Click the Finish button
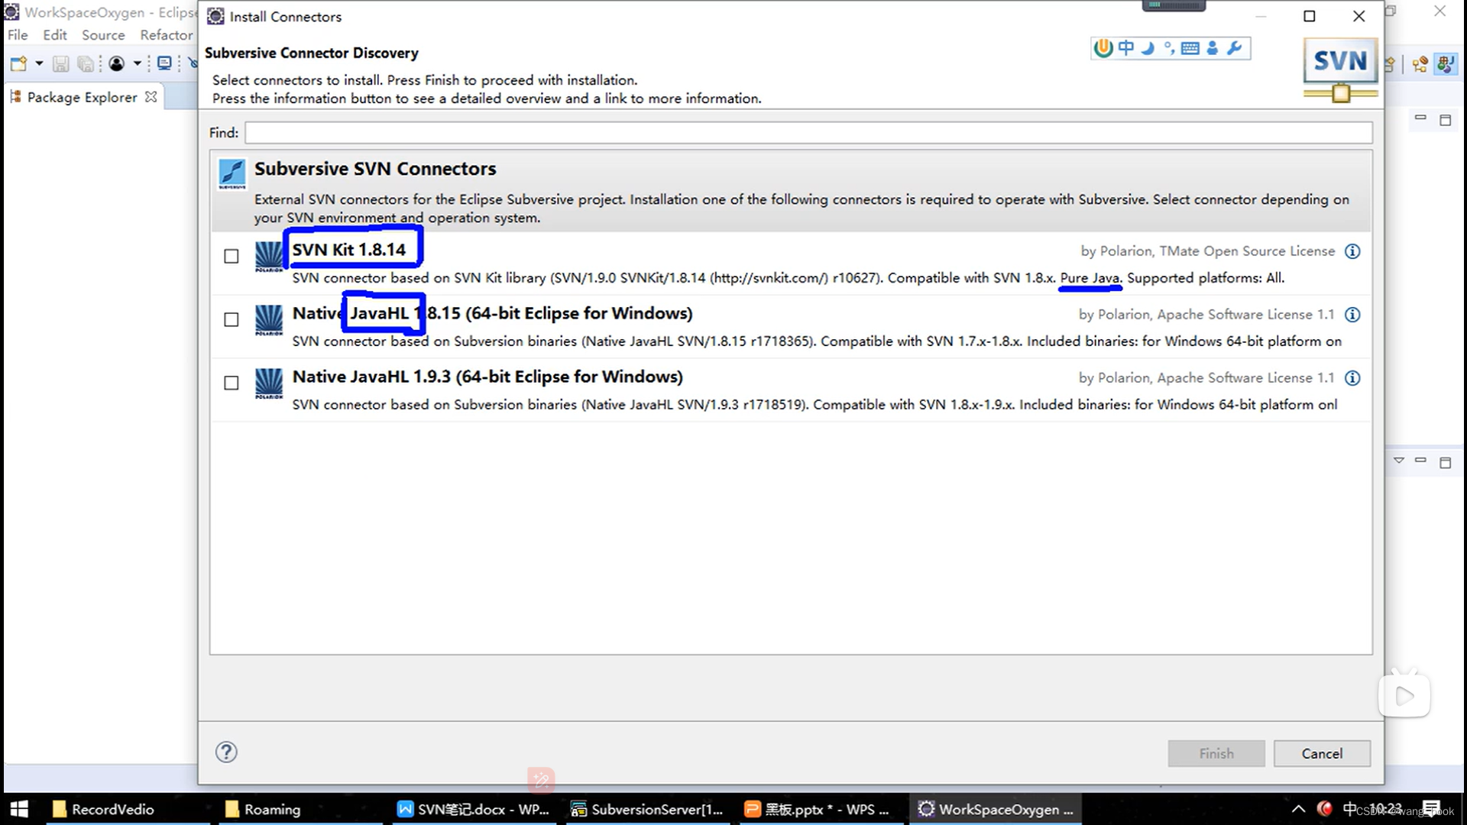 1216,753
